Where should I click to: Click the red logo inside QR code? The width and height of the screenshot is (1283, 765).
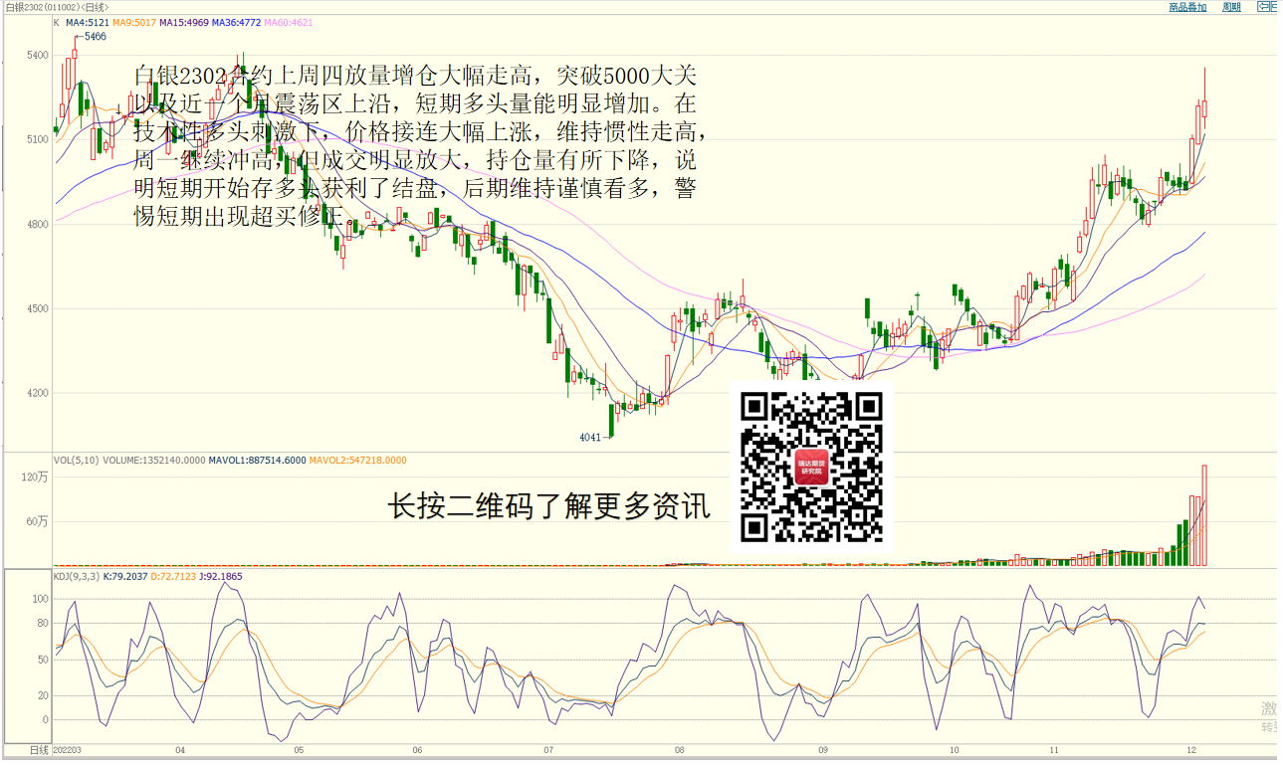(811, 468)
